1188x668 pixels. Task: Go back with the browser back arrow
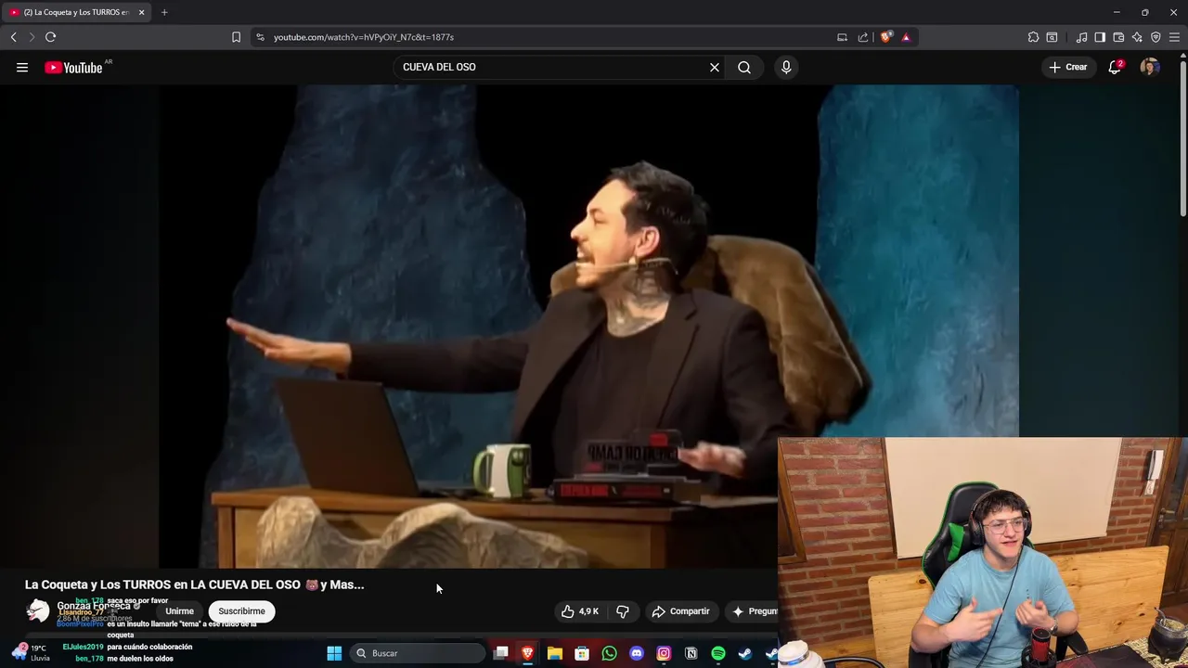click(13, 37)
